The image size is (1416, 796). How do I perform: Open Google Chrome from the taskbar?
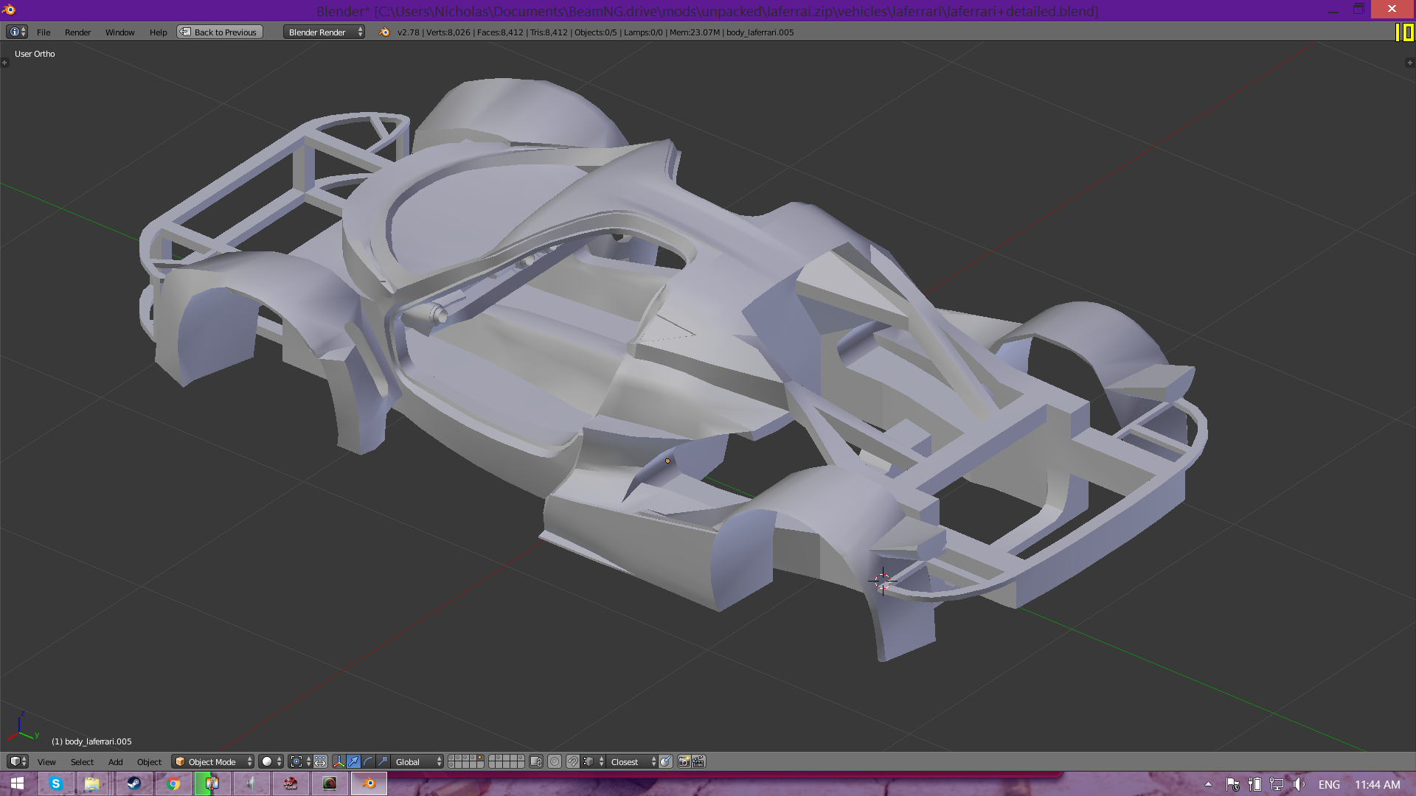(173, 783)
